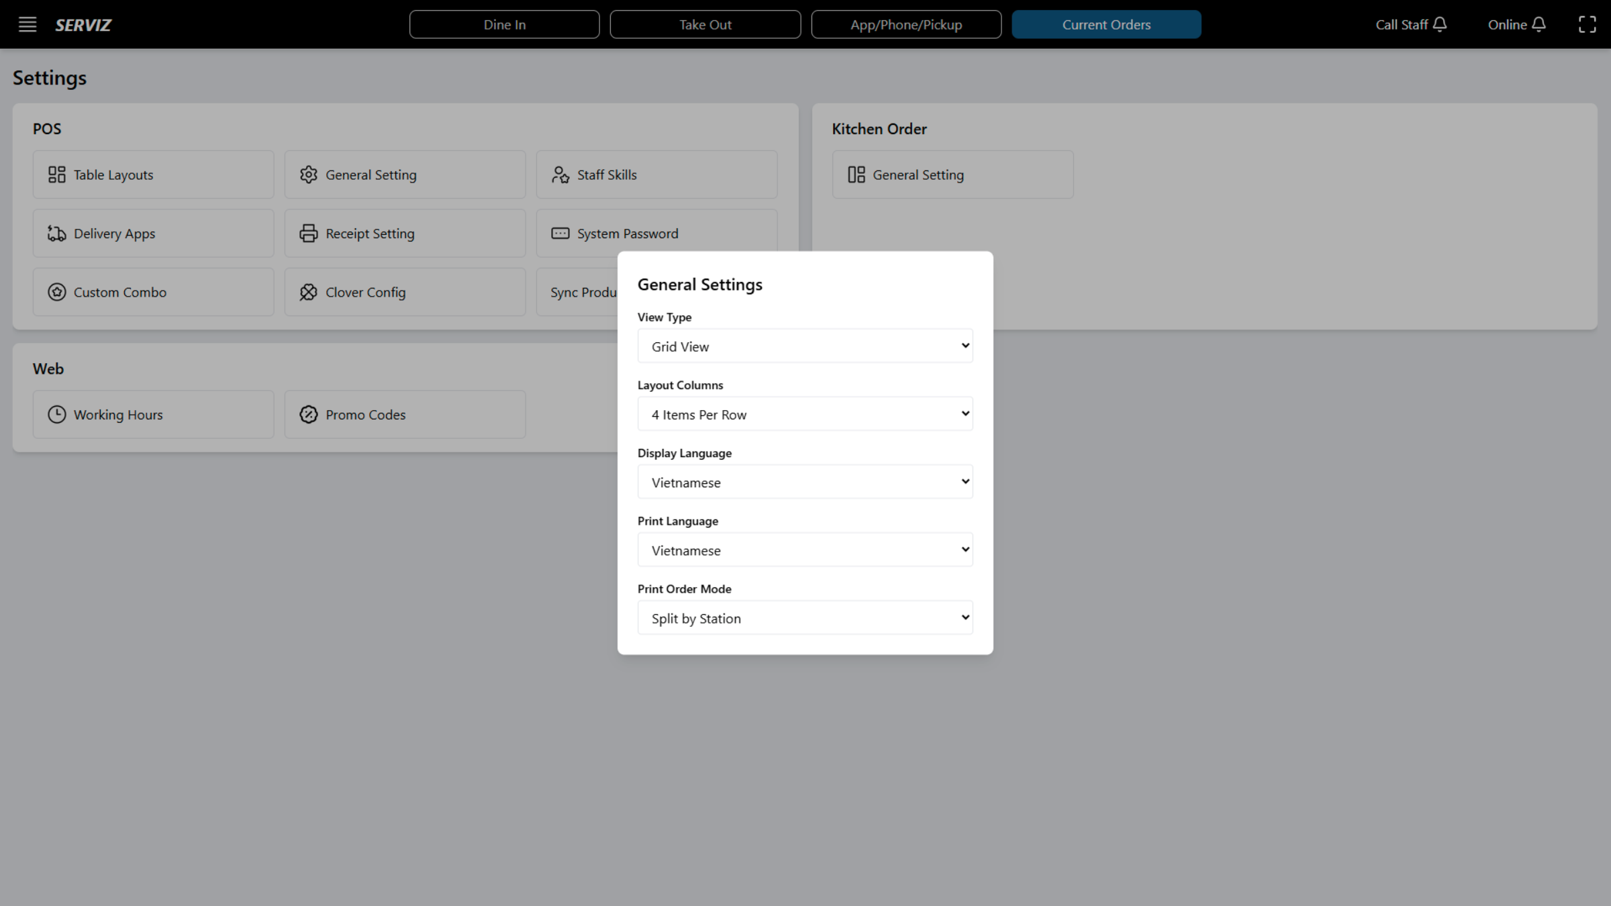
Task: Click the Delivery Apps scooter icon
Action: click(57, 233)
